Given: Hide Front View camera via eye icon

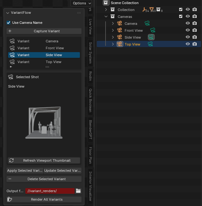Looking at the screenshot, I should (188, 30).
